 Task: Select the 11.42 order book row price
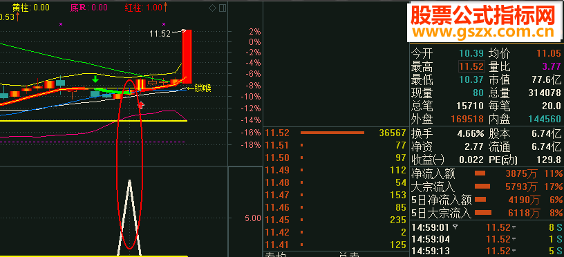(x=277, y=233)
